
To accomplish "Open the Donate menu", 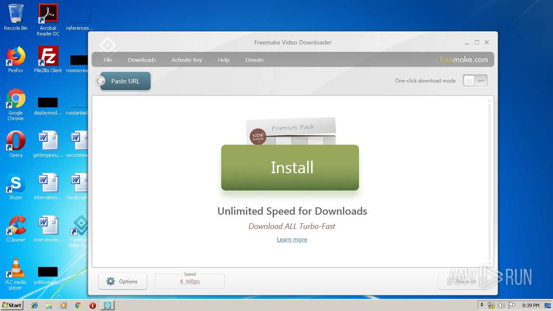I will pos(254,60).
